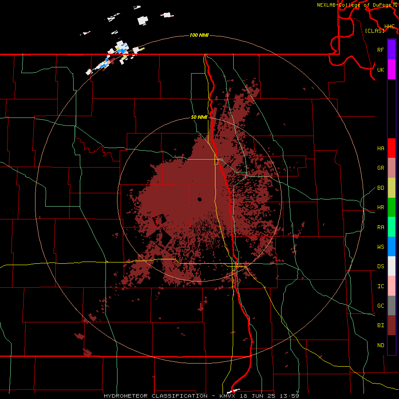This screenshot has height=399, width=399.
Task: Click the "GC" legend label
Action: point(380,306)
